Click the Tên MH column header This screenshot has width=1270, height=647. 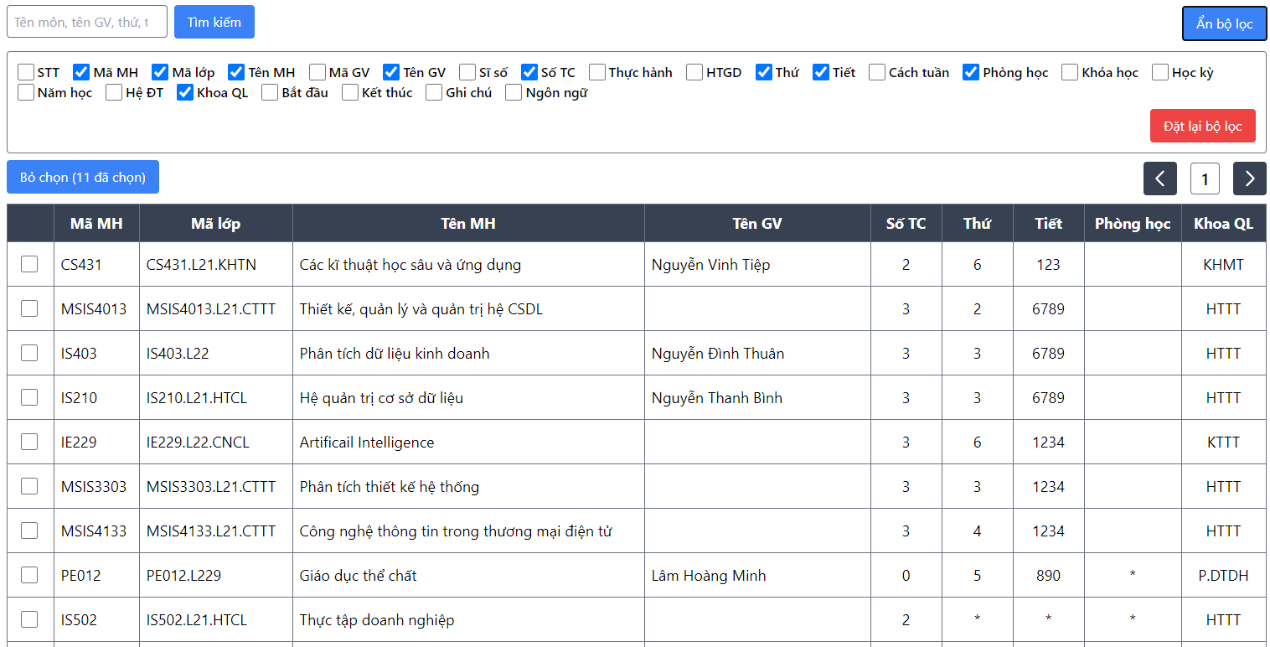click(x=468, y=224)
